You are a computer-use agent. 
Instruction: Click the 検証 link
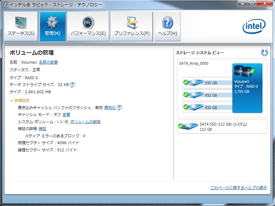42,129
